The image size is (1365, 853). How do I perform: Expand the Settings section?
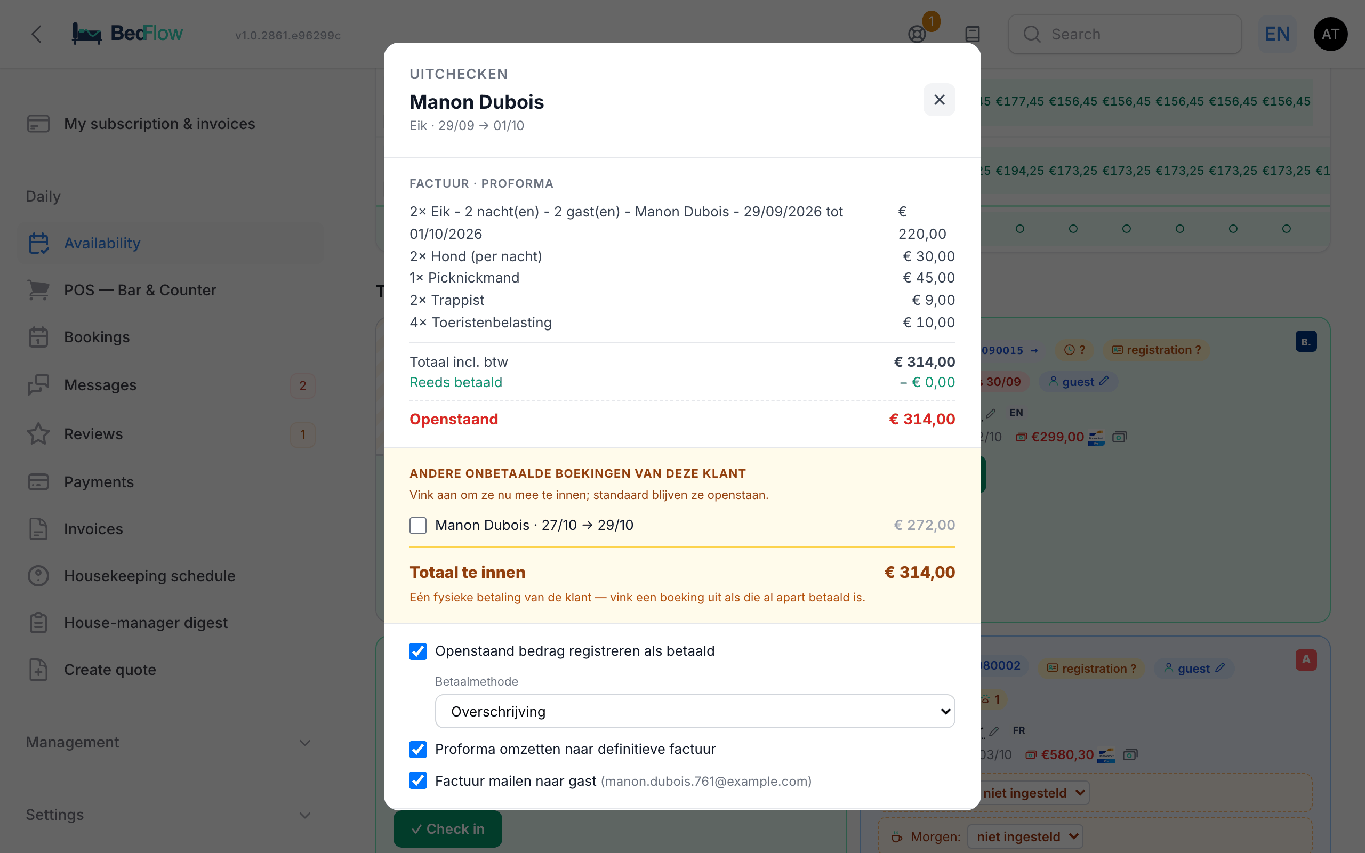point(168,815)
